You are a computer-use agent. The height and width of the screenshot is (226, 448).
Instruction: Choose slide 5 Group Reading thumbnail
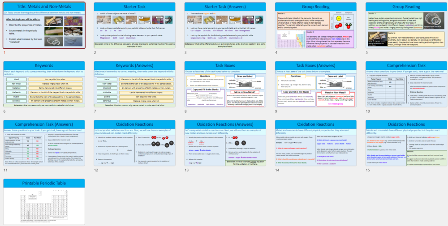click(x=405, y=25)
